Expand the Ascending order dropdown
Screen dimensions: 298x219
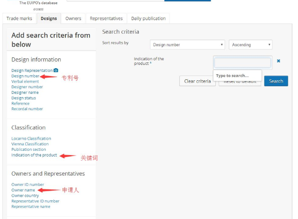point(250,45)
